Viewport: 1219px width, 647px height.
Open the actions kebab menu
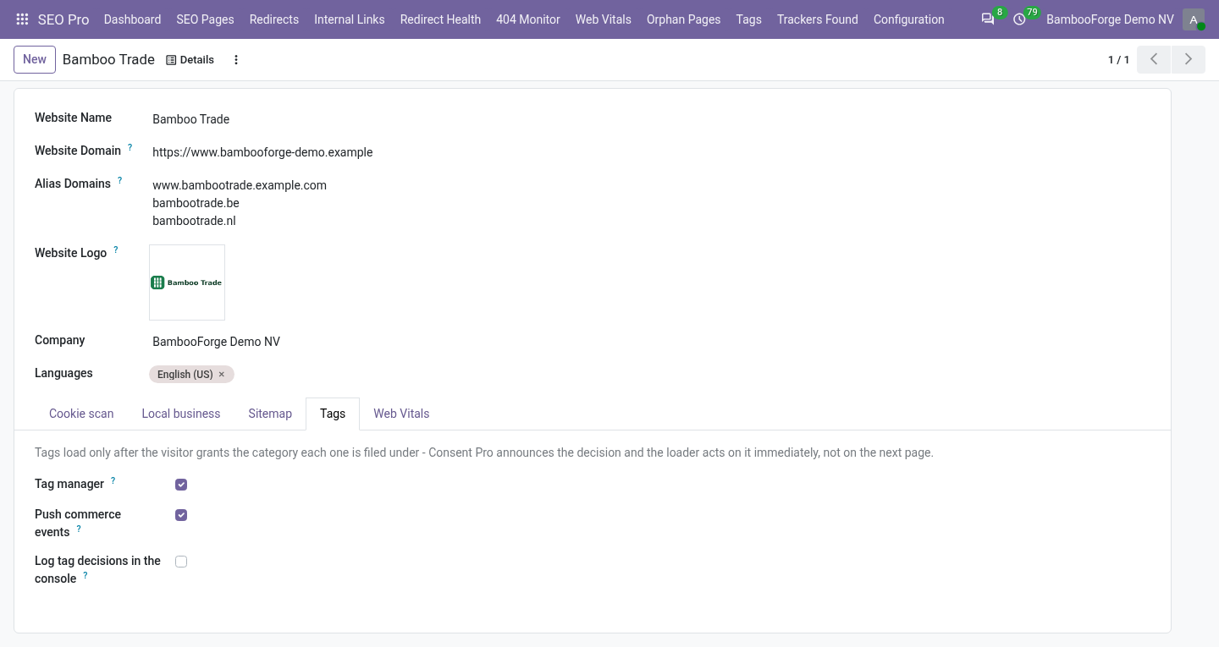[236, 60]
